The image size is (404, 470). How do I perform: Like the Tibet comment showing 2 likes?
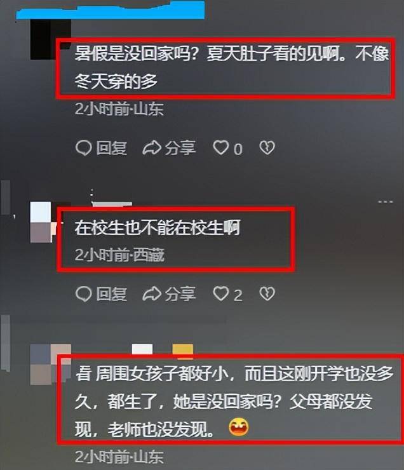coord(221,293)
